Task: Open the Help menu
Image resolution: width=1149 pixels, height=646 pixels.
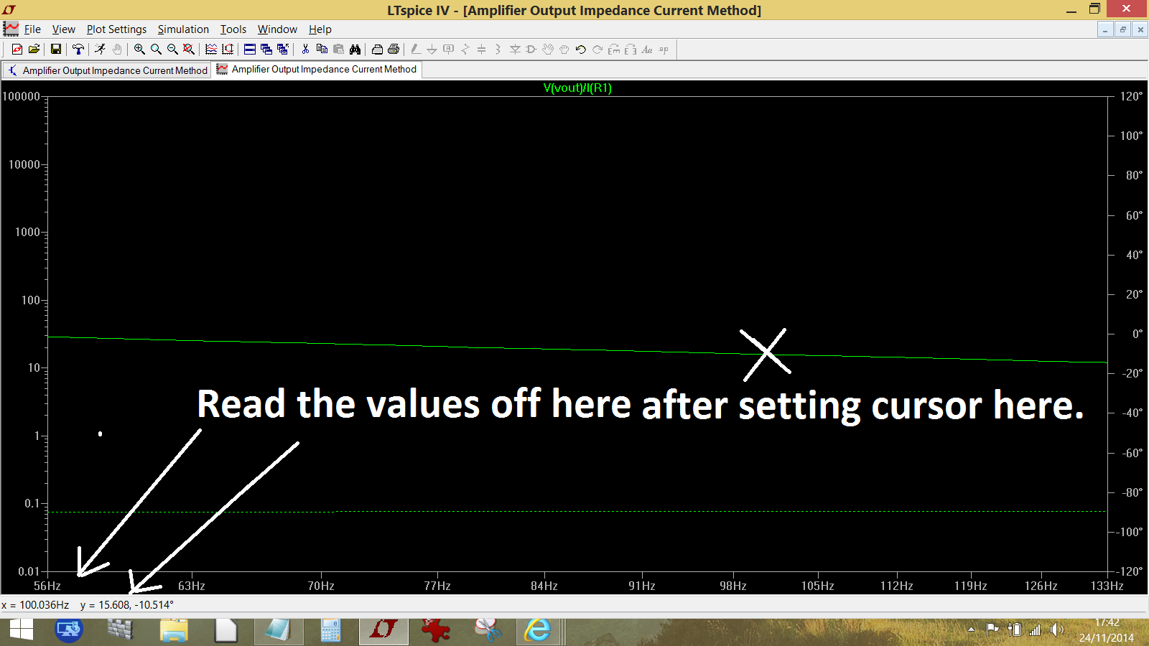Action: pyautogui.click(x=320, y=29)
